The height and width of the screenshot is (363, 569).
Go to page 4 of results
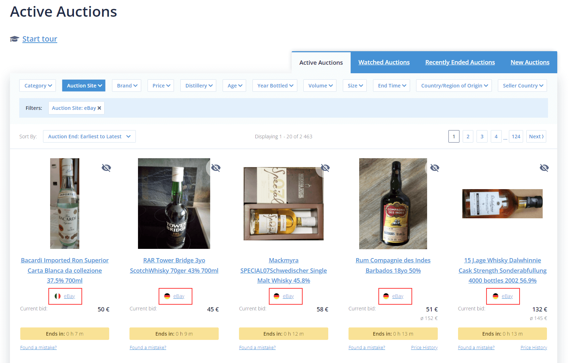pyautogui.click(x=496, y=137)
